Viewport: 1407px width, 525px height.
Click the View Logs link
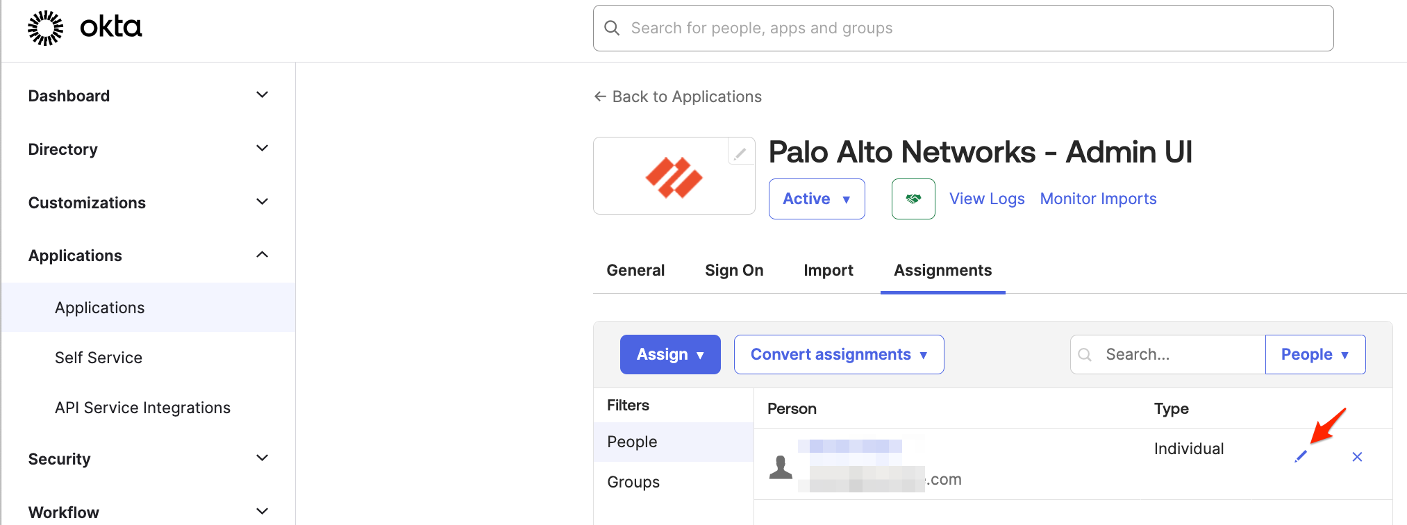click(x=987, y=199)
